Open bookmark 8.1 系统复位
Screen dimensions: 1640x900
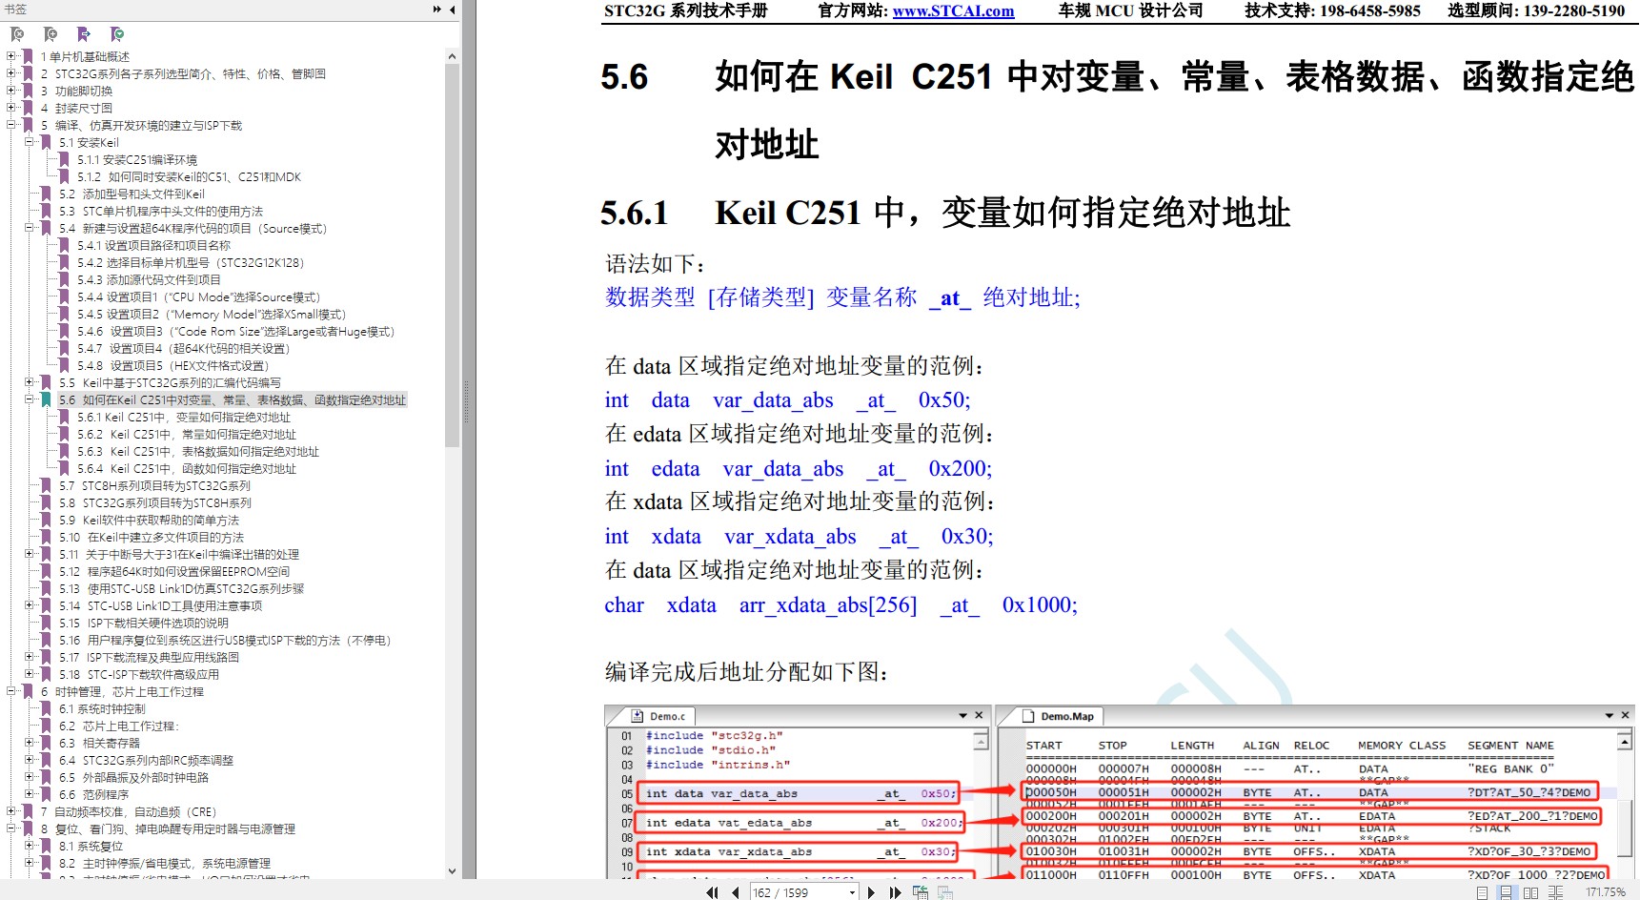(91, 847)
